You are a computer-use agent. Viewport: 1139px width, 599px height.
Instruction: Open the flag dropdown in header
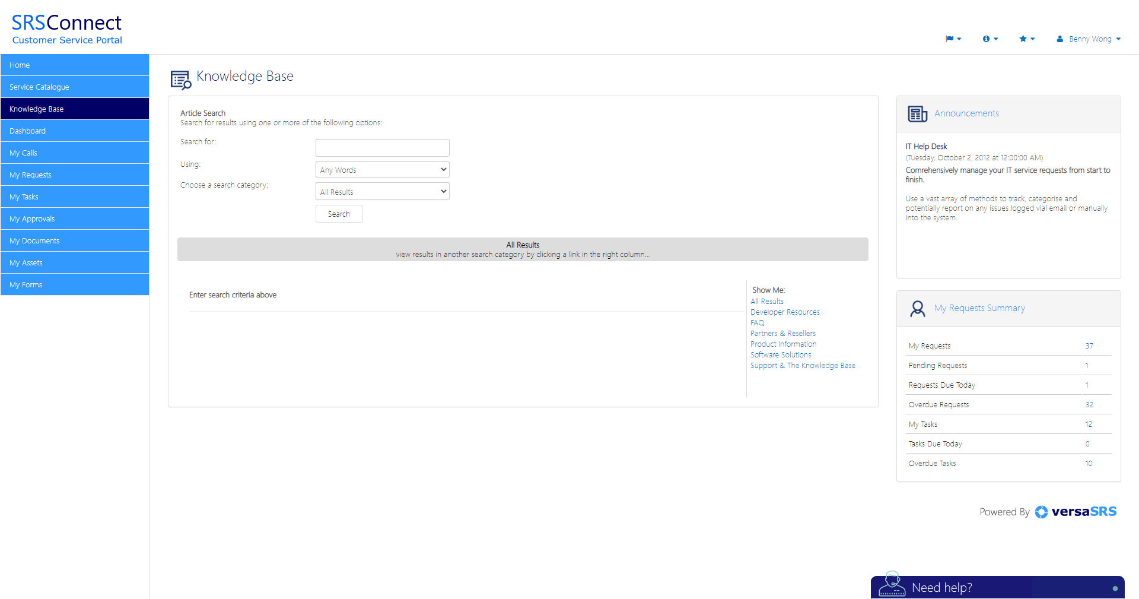coord(953,39)
